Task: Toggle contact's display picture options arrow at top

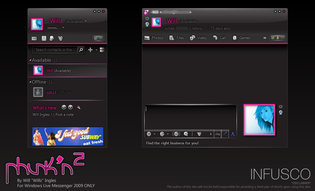Action: (147, 19)
